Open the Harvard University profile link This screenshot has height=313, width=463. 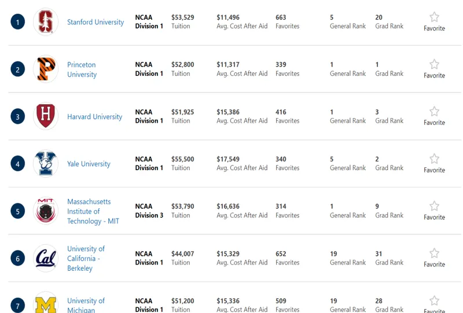click(94, 117)
